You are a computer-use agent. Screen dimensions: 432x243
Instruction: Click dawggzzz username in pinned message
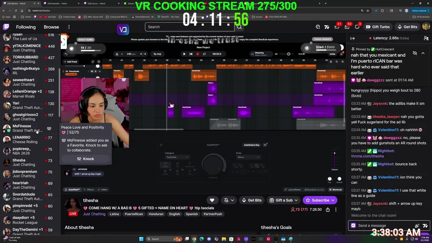point(376,80)
